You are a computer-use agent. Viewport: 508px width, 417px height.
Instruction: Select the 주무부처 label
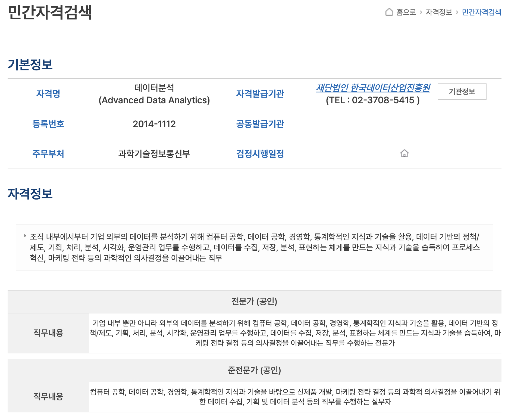[48, 154]
